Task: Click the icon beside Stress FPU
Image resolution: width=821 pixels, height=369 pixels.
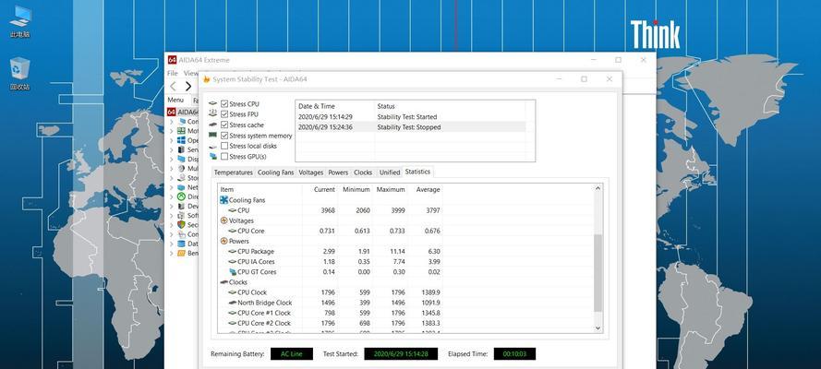Action: point(212,114)
